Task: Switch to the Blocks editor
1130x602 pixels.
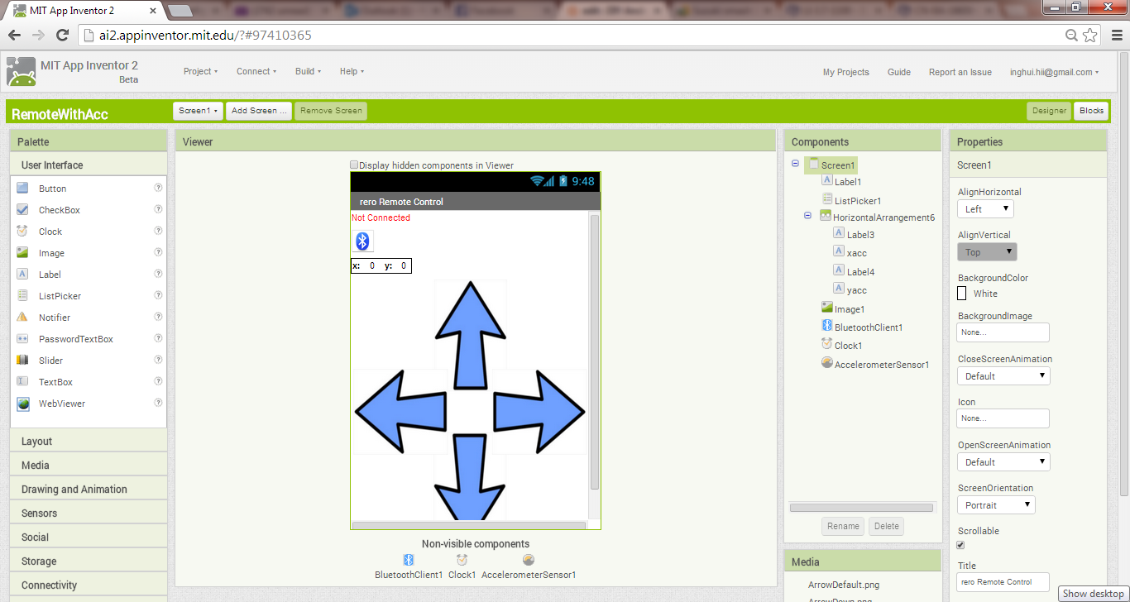Action: (1092, 111)
